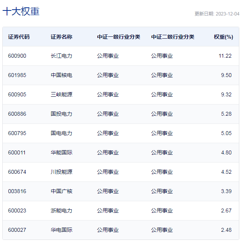Screen dimensions: 242x243
Task: Click 国电电力 row second-level 公用事业 cell
Action: [x=162, y=133]
